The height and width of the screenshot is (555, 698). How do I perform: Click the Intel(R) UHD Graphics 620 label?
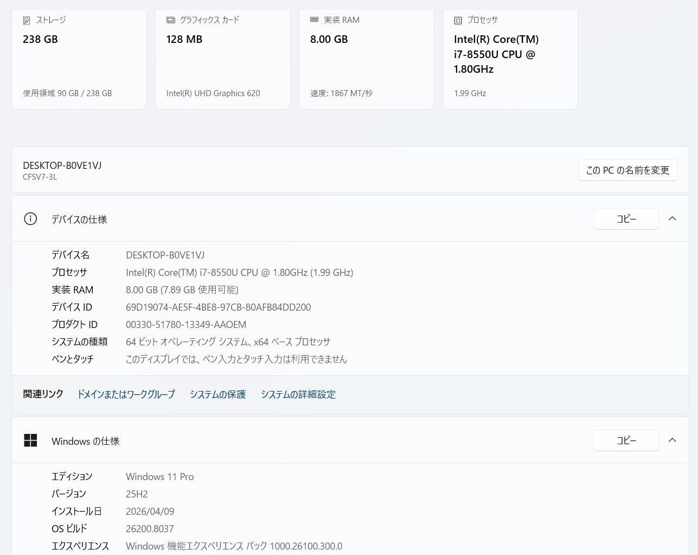213,93
